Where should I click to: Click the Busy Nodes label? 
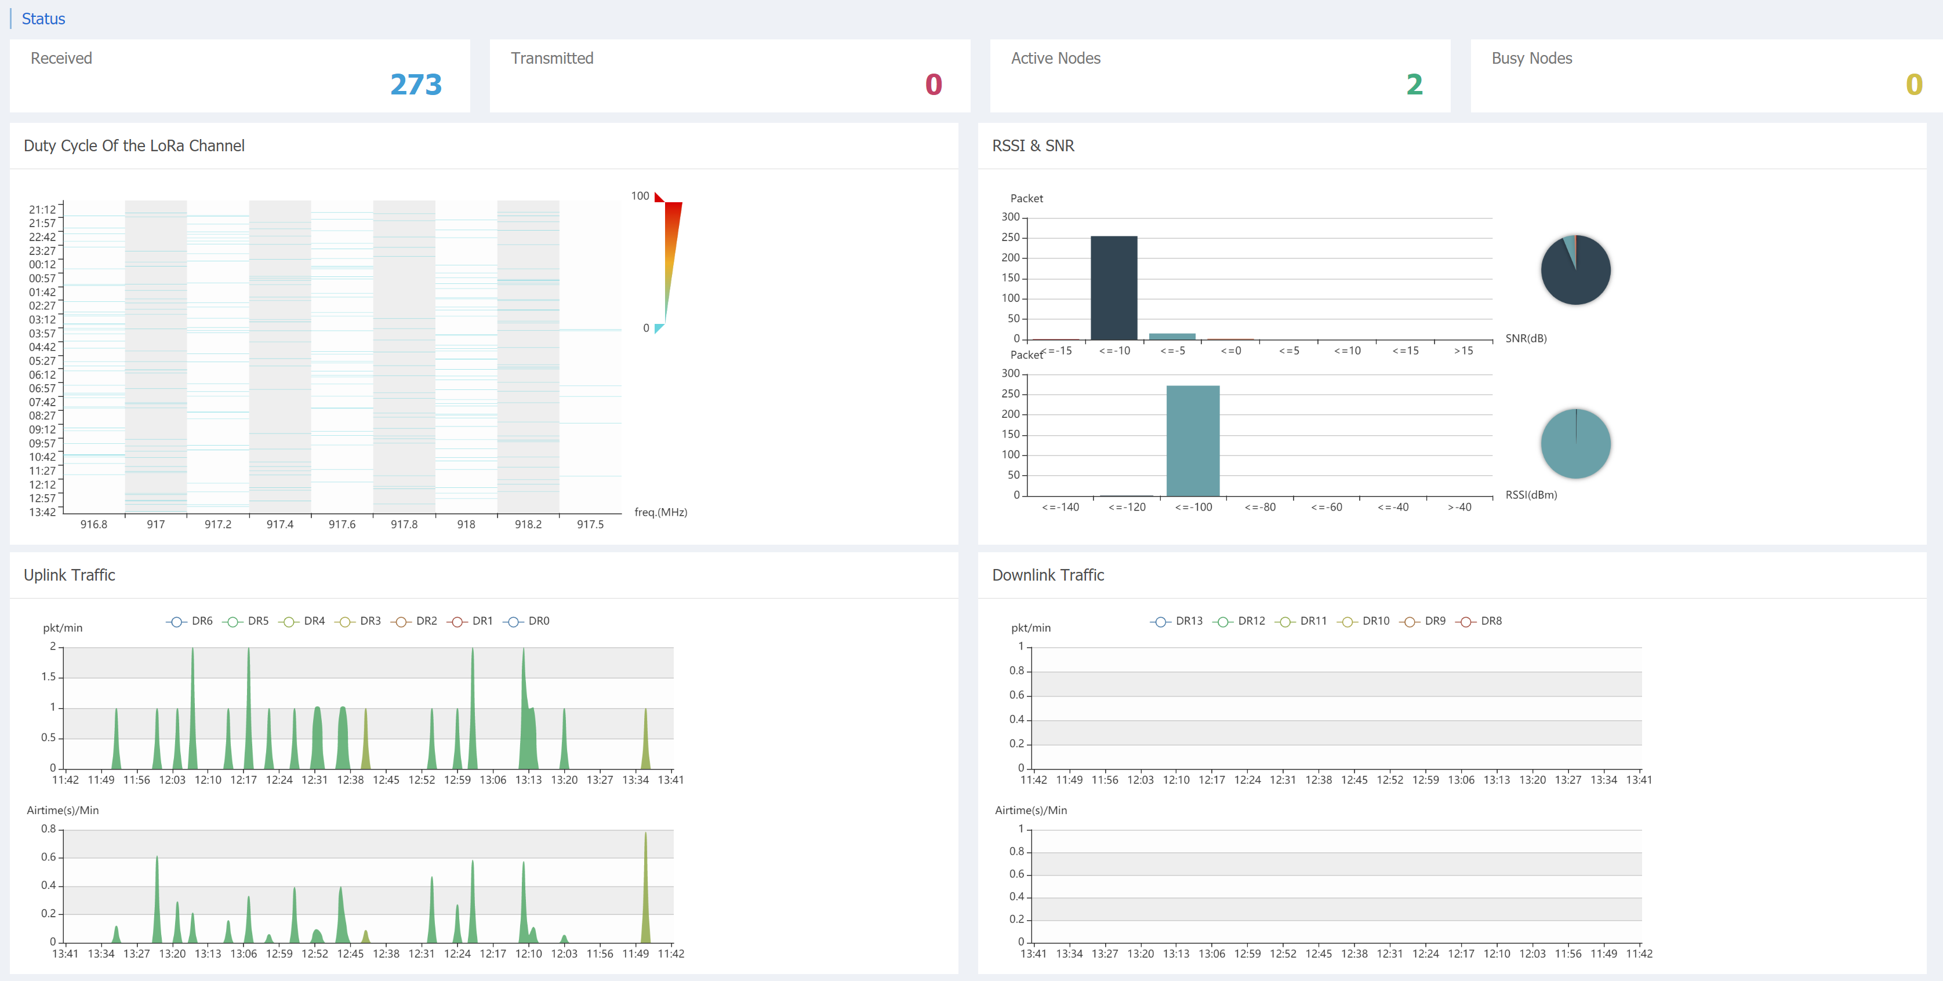[1532, 58]
